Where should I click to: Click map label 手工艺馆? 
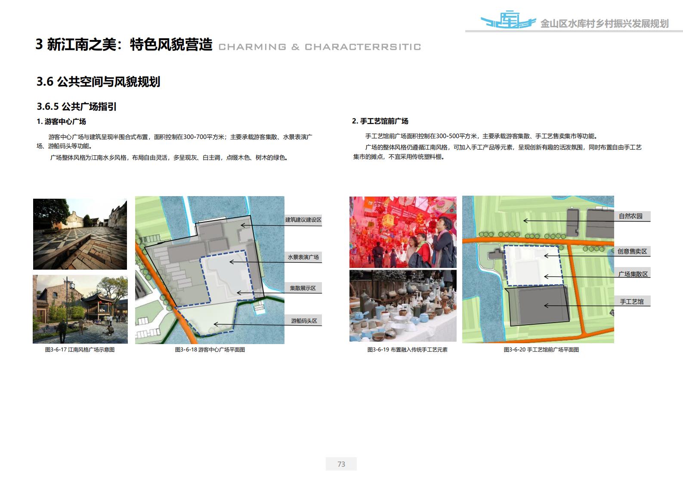tap(632, 301)
